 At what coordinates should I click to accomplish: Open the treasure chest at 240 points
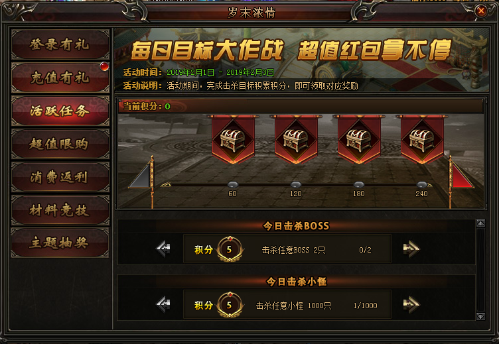pyautogui.click(x=422, y=140)
